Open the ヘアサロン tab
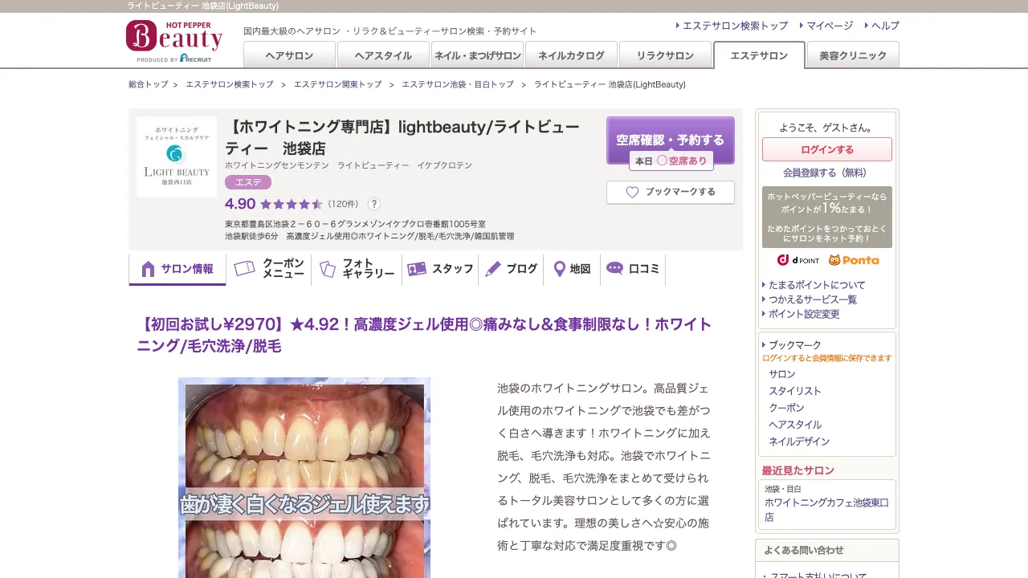This screenshot has height=578, width=1028. pyautogui.click(x=289, y=55)
